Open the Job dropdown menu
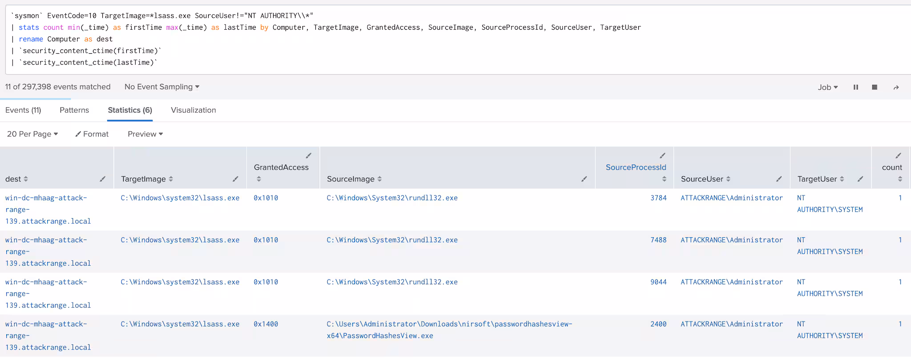Screen dimensions: 911x358 pyautogui.click(x=827, y=87)
